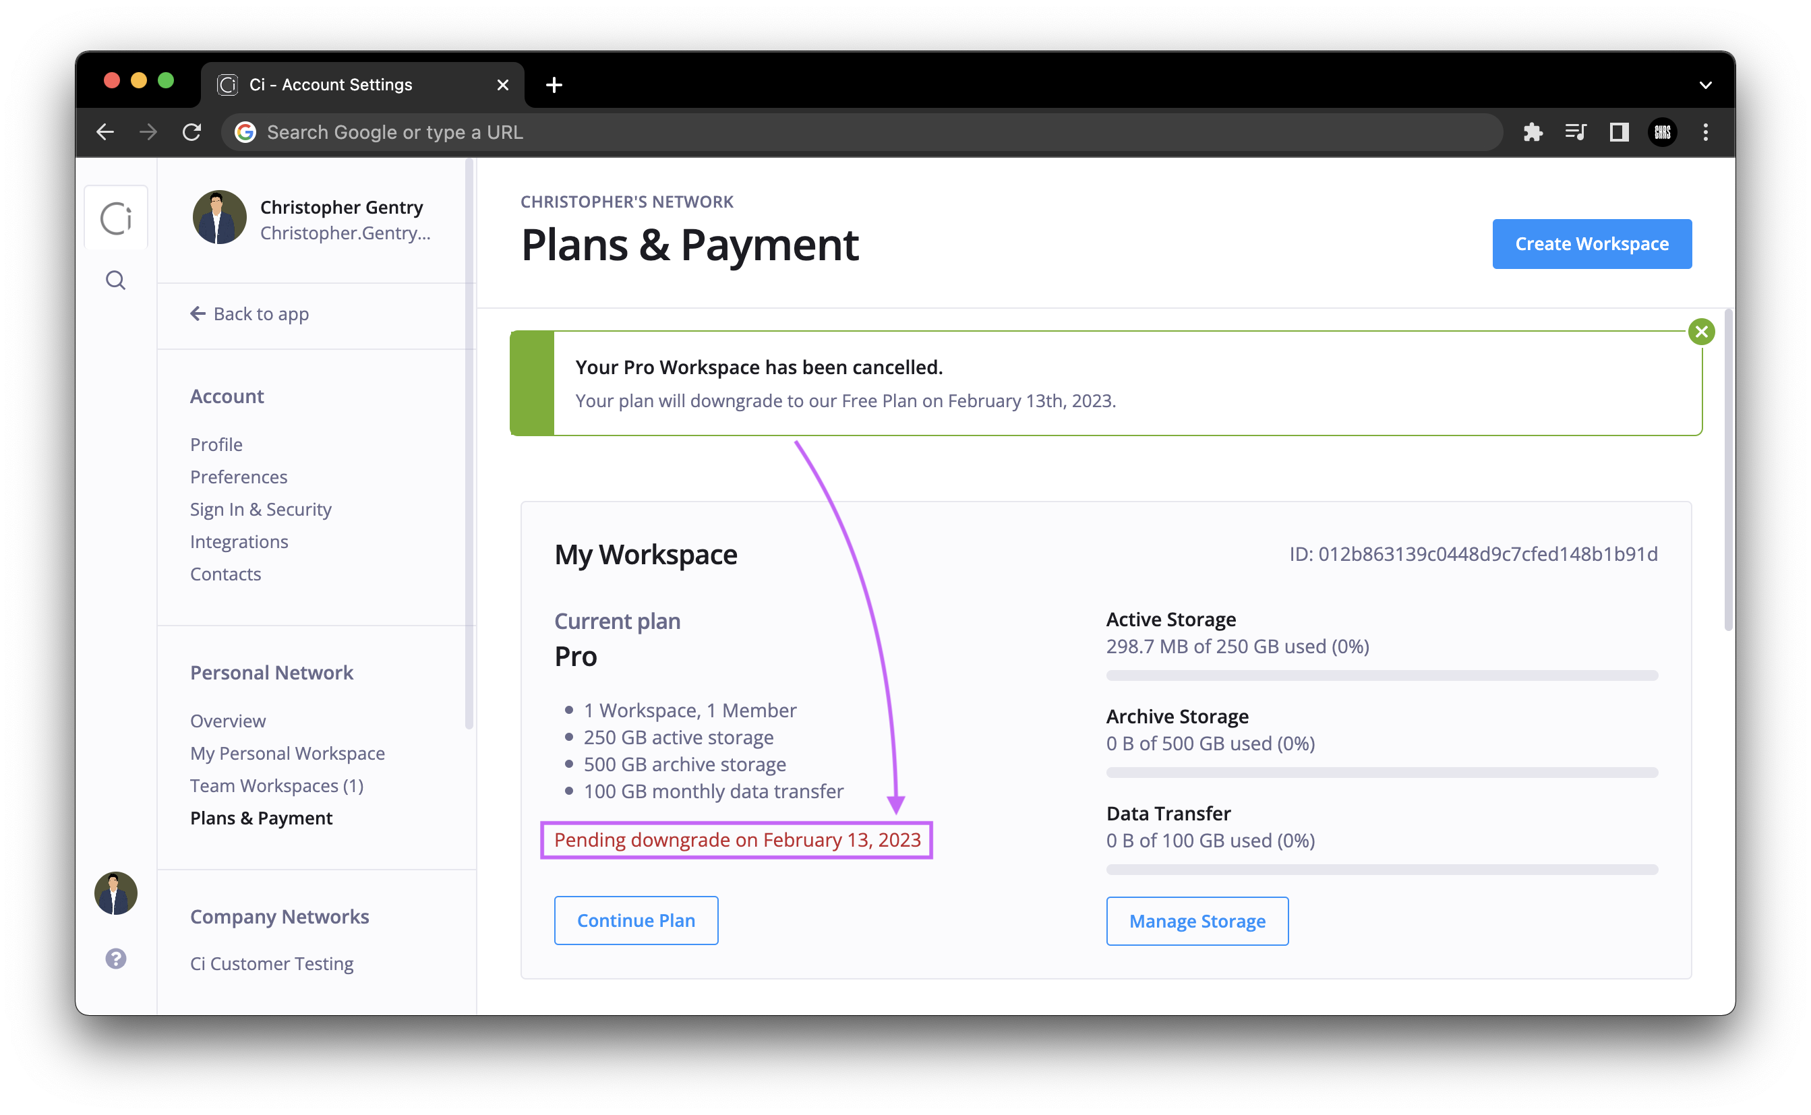Click the macOS green maximize button
Screen dimensions: 1811x1115
click(166, 80)
